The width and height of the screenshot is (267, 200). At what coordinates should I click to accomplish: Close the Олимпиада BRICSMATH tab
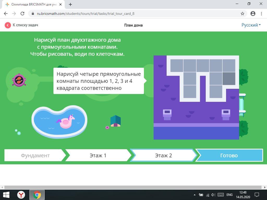pos(60,4)
